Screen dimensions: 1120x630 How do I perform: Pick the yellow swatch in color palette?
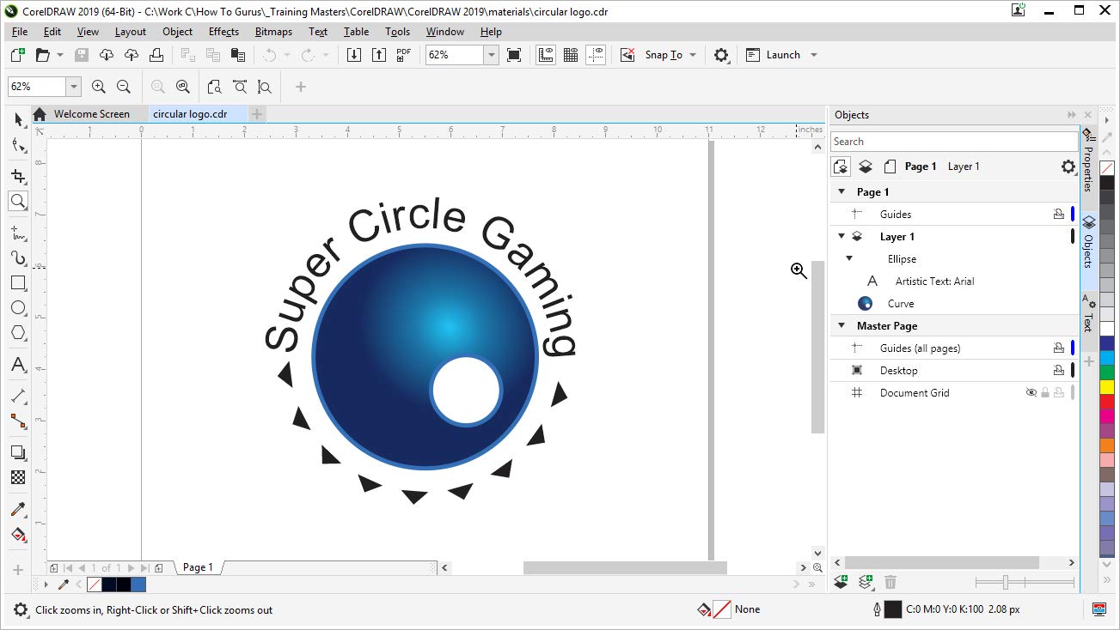pos(1107,387)
